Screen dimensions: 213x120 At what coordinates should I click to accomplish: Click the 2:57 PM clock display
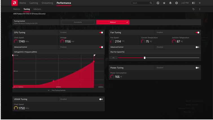[185, 3]
